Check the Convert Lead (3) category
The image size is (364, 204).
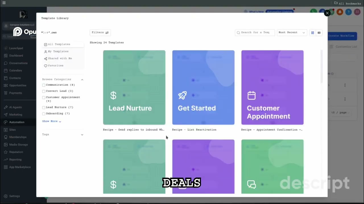pos(44,91)
